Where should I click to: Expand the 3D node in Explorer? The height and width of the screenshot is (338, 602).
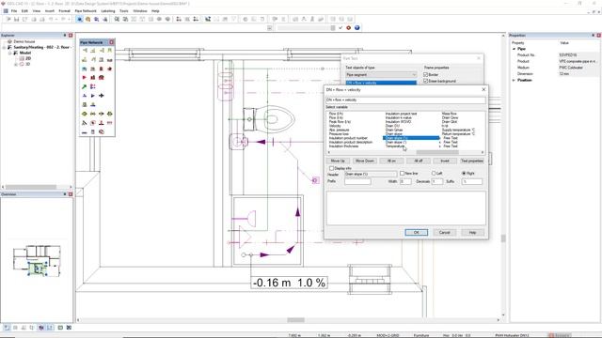click(x=16, y=65)
